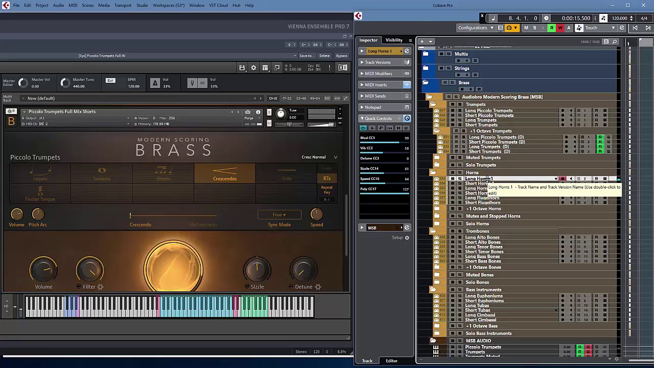Viewport: 654px width, 368px height.
Task: Click Bypass button in Vienna Ensemble
Action: point(342,56)
